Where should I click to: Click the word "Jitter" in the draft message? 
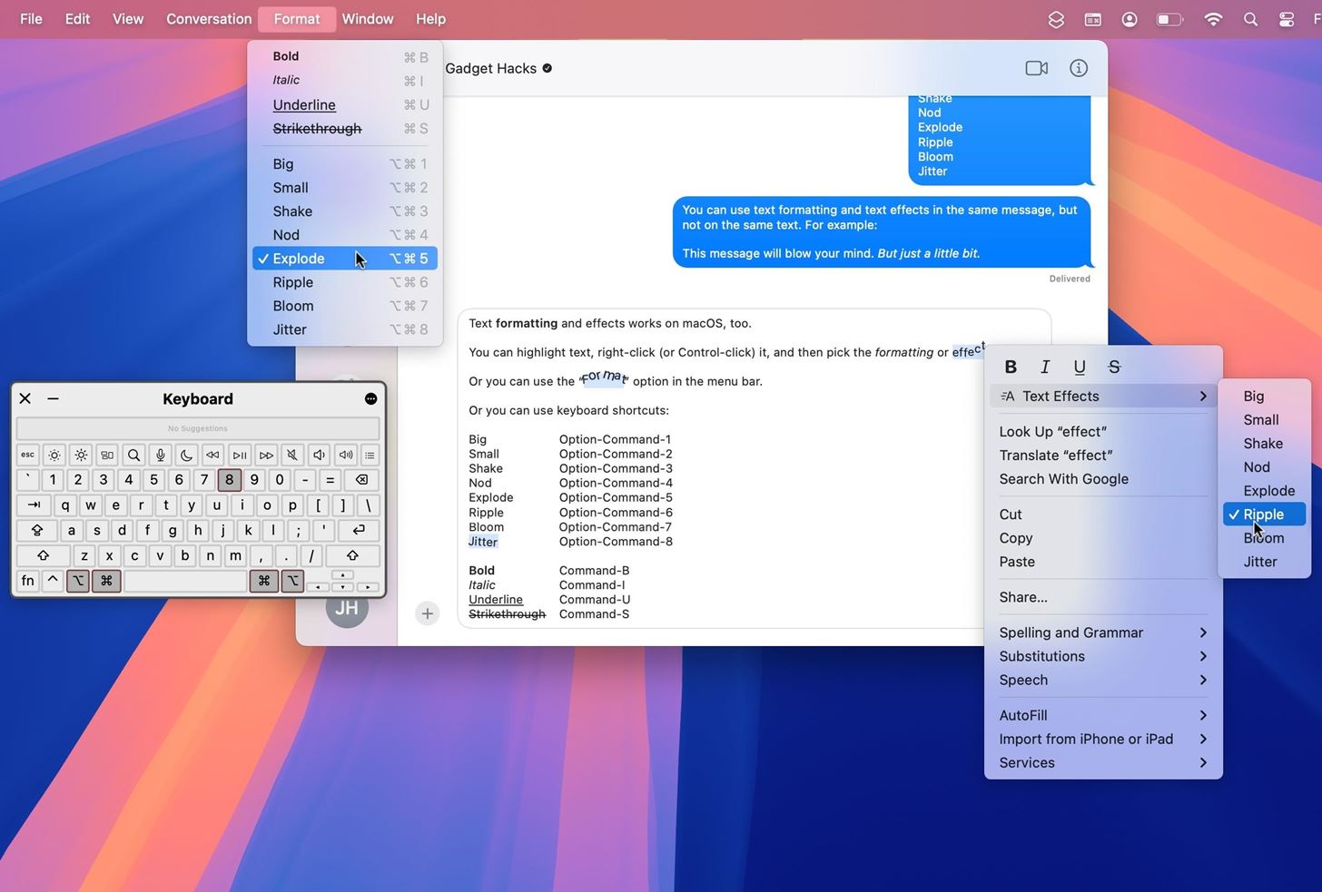tap(483, 542)
